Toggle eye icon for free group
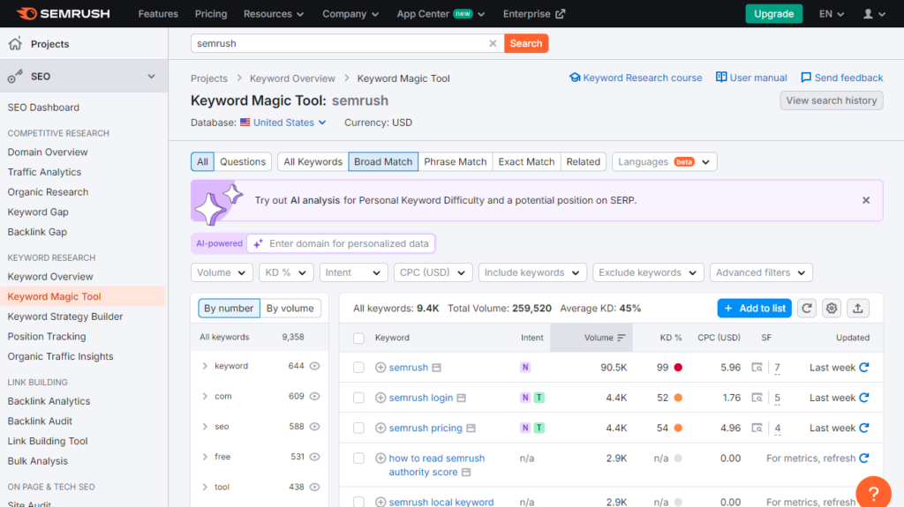Screen dimensions: 904x507 point(314,457)
